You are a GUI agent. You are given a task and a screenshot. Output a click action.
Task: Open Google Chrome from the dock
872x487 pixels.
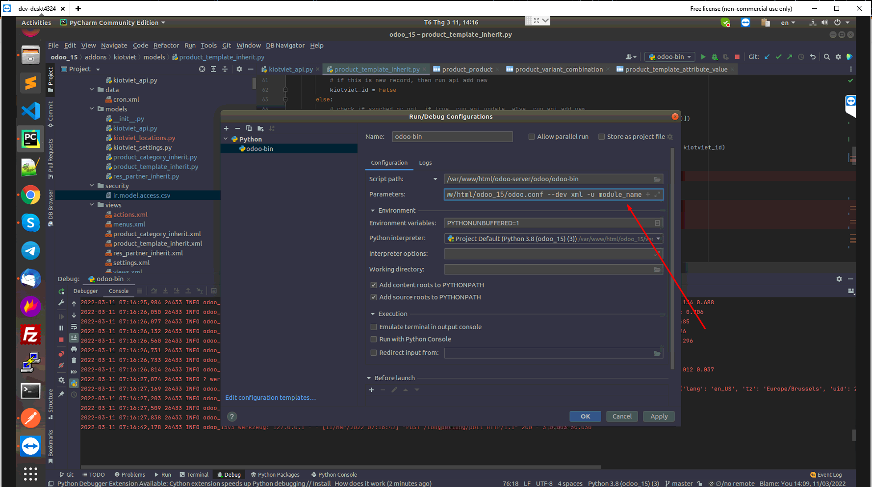(x=30, y=195)
